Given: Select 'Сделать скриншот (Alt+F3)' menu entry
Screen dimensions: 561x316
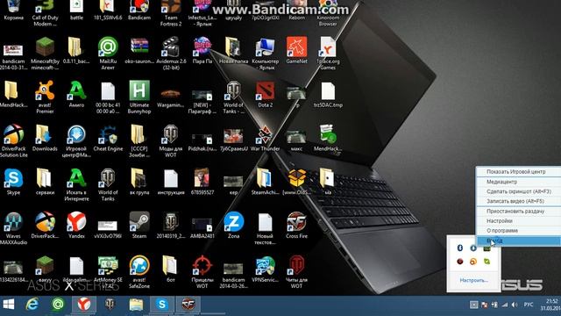Looking at the screenshot, I should click(x=518, y=191).
